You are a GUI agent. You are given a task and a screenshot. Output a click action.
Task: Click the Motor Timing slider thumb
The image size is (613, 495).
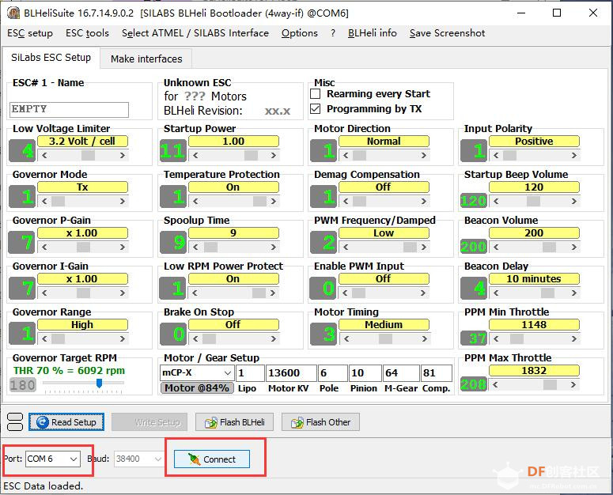point(385,338)
